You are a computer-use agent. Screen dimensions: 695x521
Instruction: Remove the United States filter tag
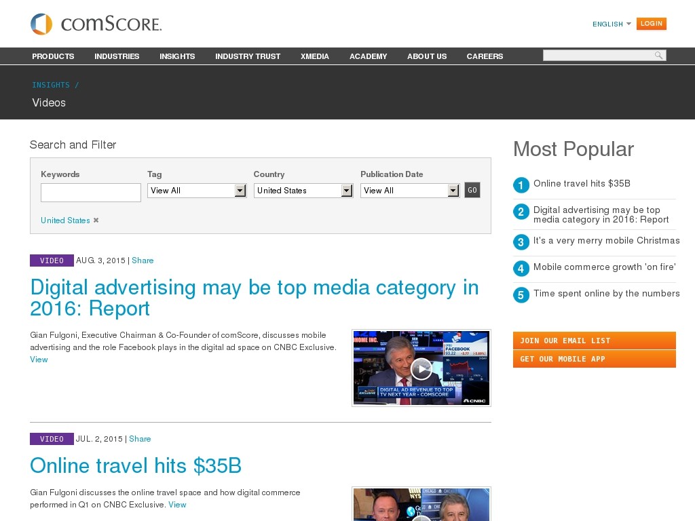(96, 220)
